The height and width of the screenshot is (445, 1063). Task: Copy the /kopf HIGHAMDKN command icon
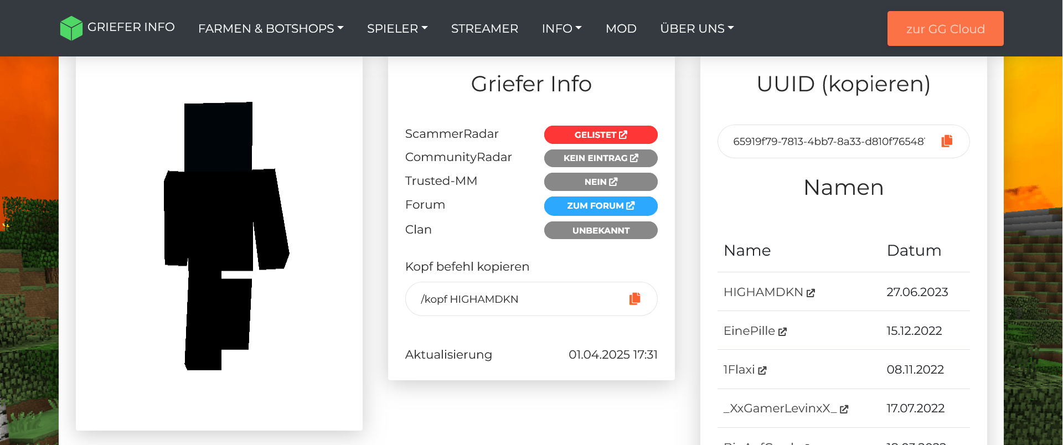[x=634, y=299]
